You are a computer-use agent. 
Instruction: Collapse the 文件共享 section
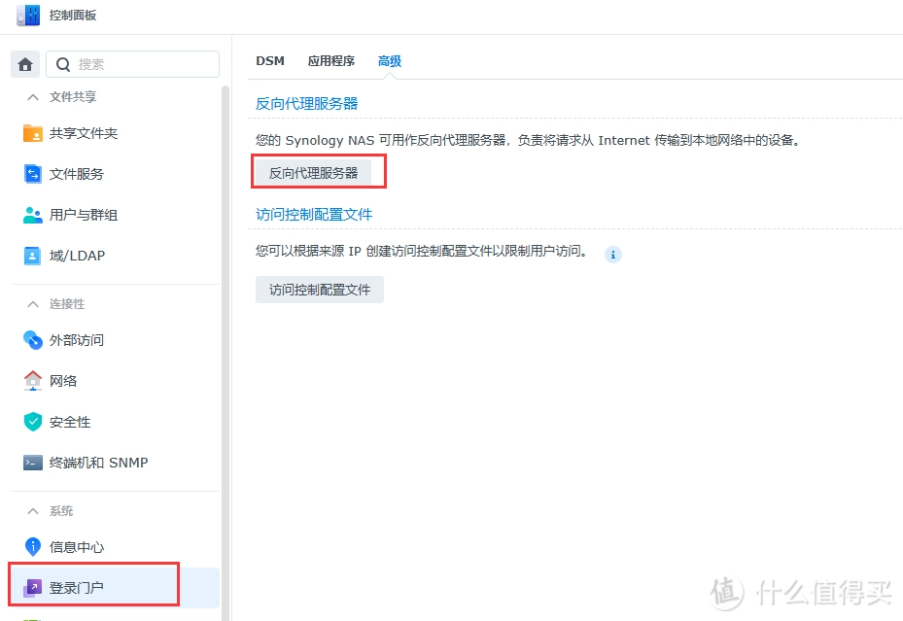pos(33,97)
